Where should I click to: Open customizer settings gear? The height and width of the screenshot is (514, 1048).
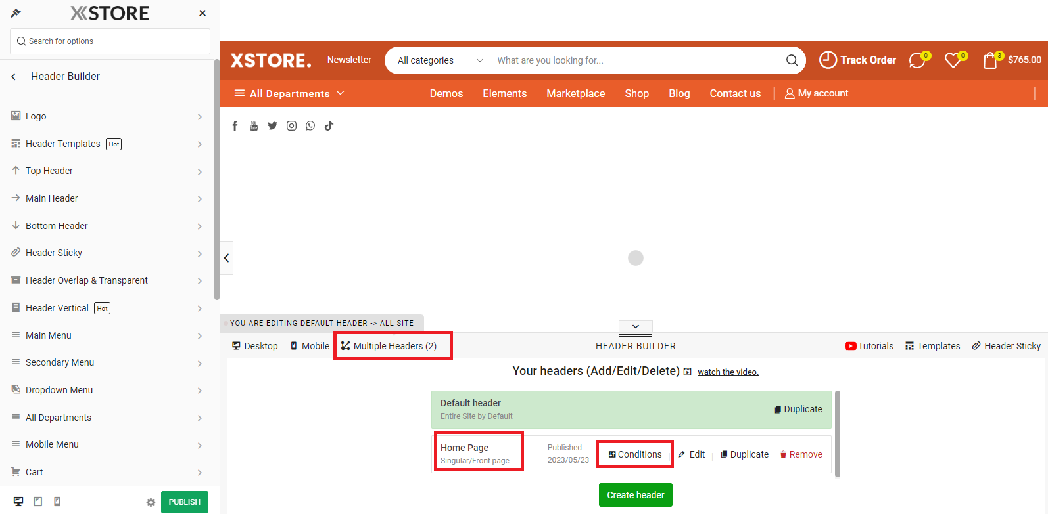[x=151, y=502]
